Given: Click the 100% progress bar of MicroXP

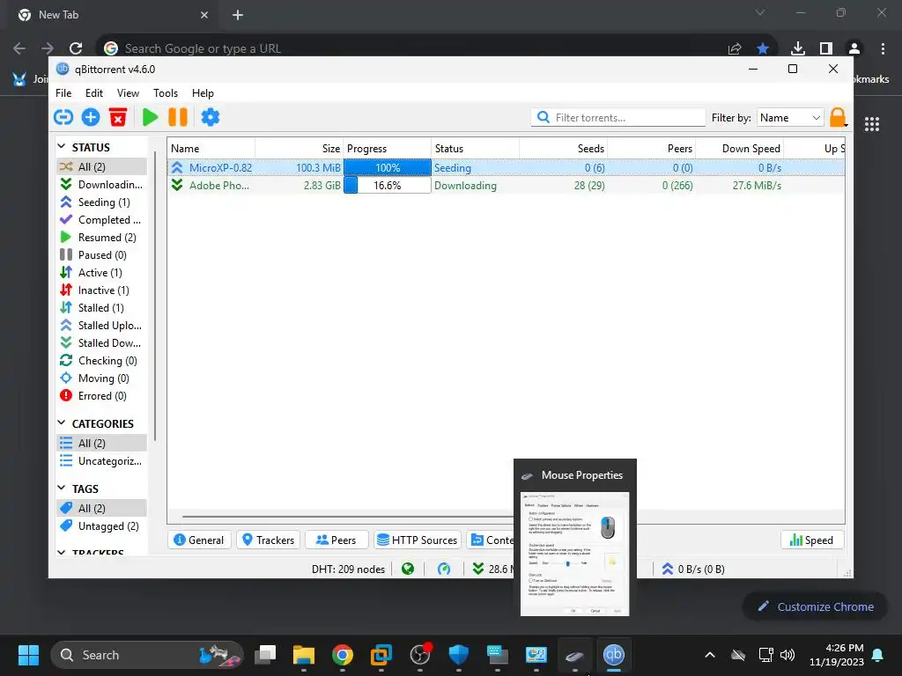Looking at the screenshot, I should pos(388,167).
